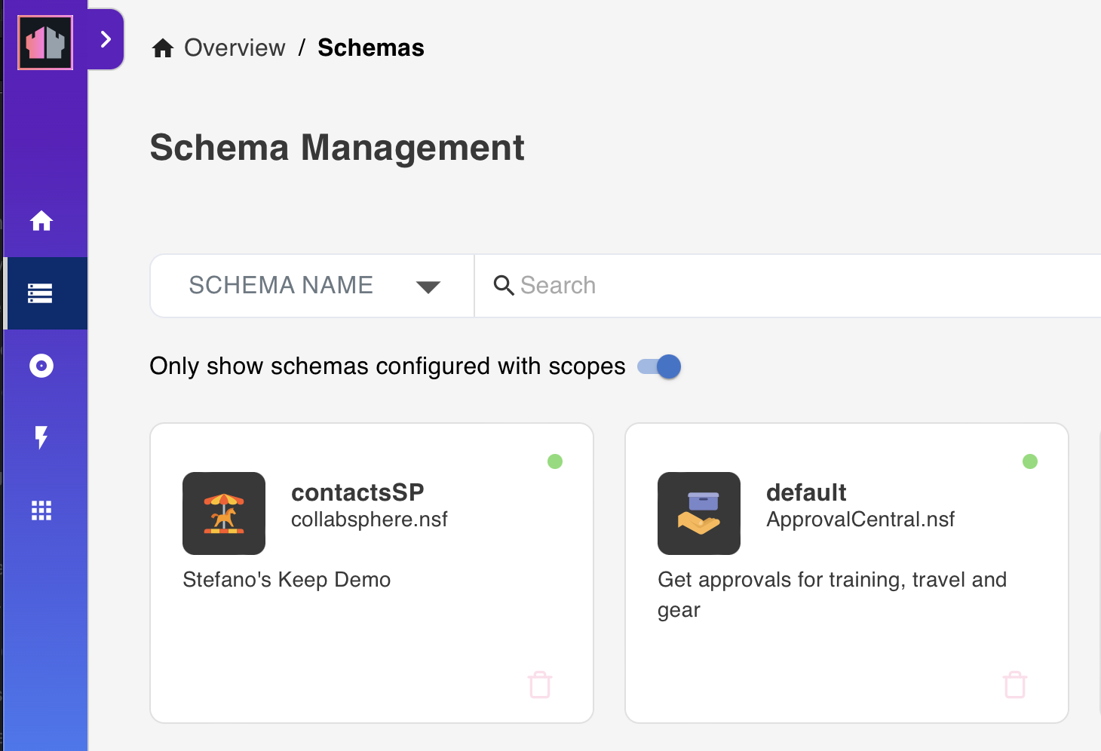This screenshot has height=751, width=1101.
Task: Open the apps grid icon in the sidebar
Action: pyautogui.click(x=41, y=510)
